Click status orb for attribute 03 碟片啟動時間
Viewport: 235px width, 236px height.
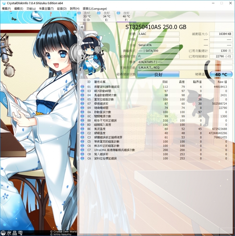tap(82, 91)
